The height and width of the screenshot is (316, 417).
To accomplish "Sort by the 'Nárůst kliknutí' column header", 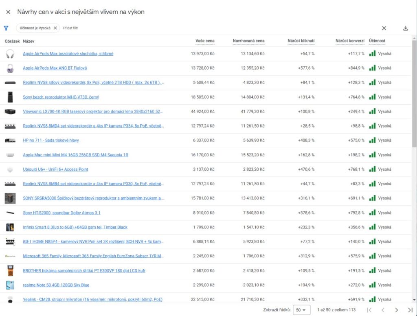I will tap(301, 41).
